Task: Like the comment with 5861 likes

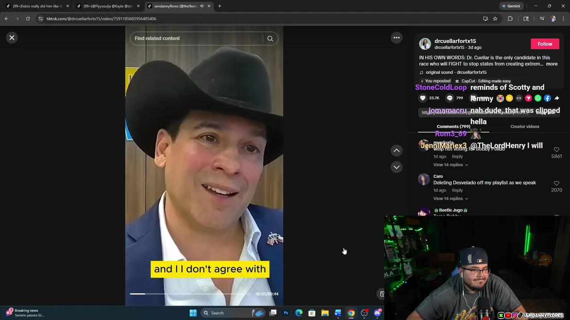Action: pos(556,150)
